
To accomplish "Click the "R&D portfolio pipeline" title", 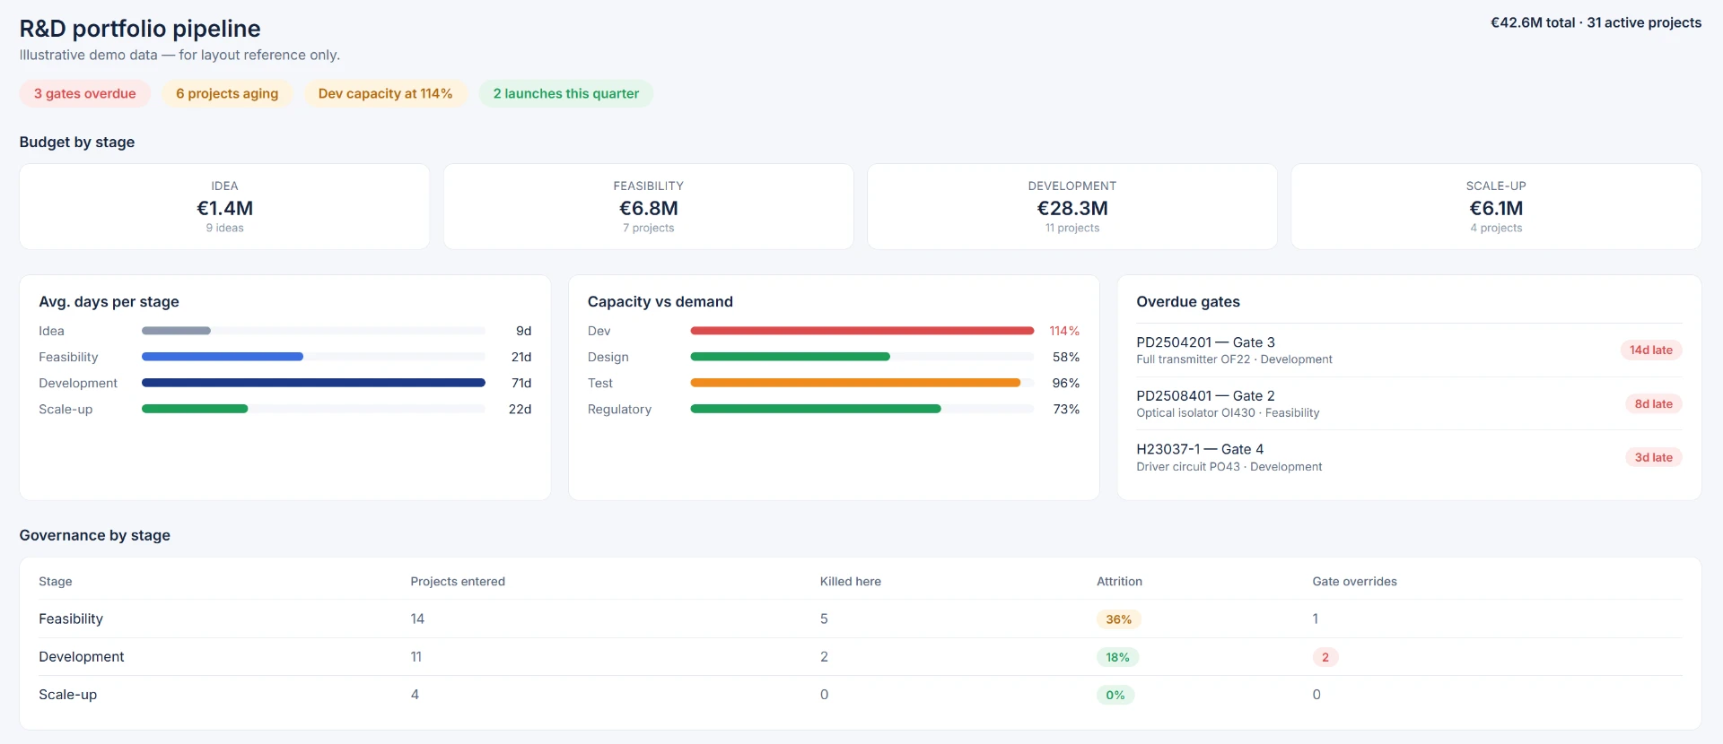I will click(140, 29).
